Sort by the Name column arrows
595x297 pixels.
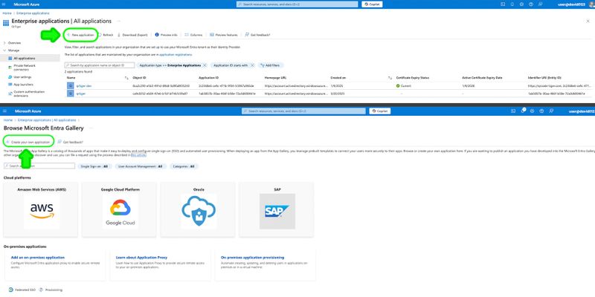pos(126,78)
